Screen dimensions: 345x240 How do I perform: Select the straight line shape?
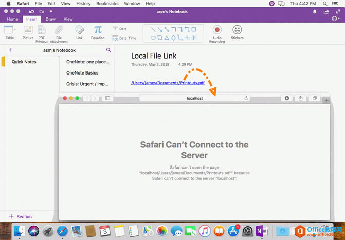(x=153, y=29)
